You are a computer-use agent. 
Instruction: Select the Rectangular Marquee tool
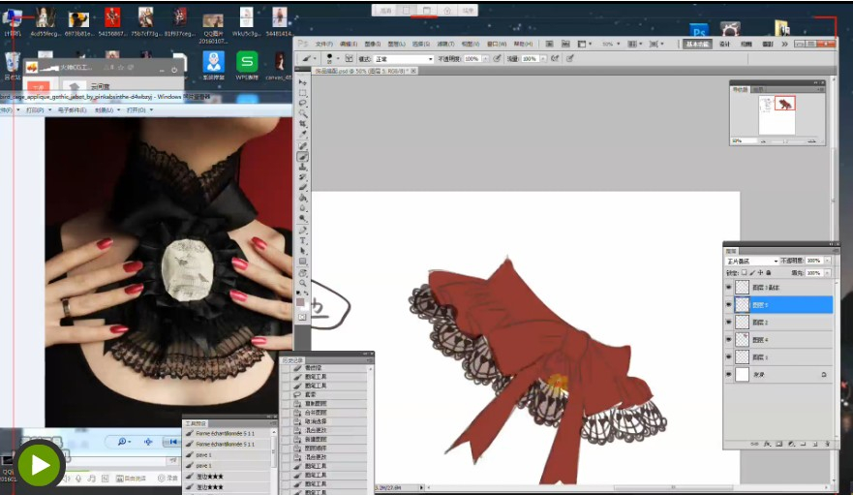coord(302,93)
